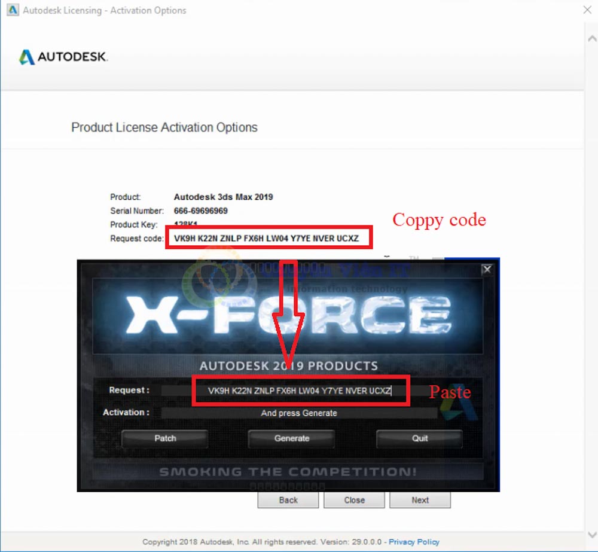The height and width of the screenshot is (552, 598).
Task: Close the Autodesk Licensing window
Action: tap(587, 10)
